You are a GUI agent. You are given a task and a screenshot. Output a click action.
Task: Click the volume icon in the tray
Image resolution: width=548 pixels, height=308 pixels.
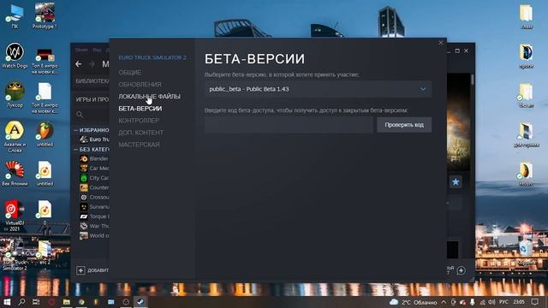[x=491, y=302]
